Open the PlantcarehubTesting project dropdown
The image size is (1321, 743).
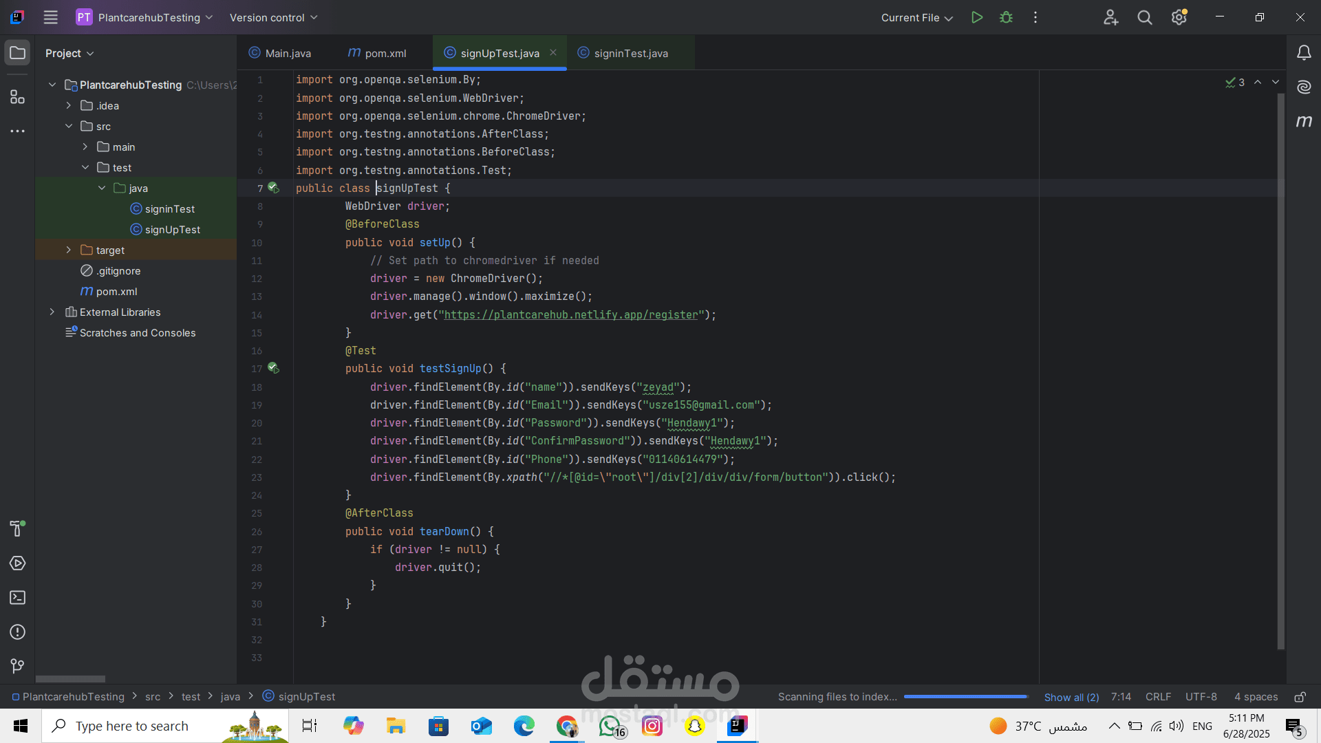click(x=144, y=17)
